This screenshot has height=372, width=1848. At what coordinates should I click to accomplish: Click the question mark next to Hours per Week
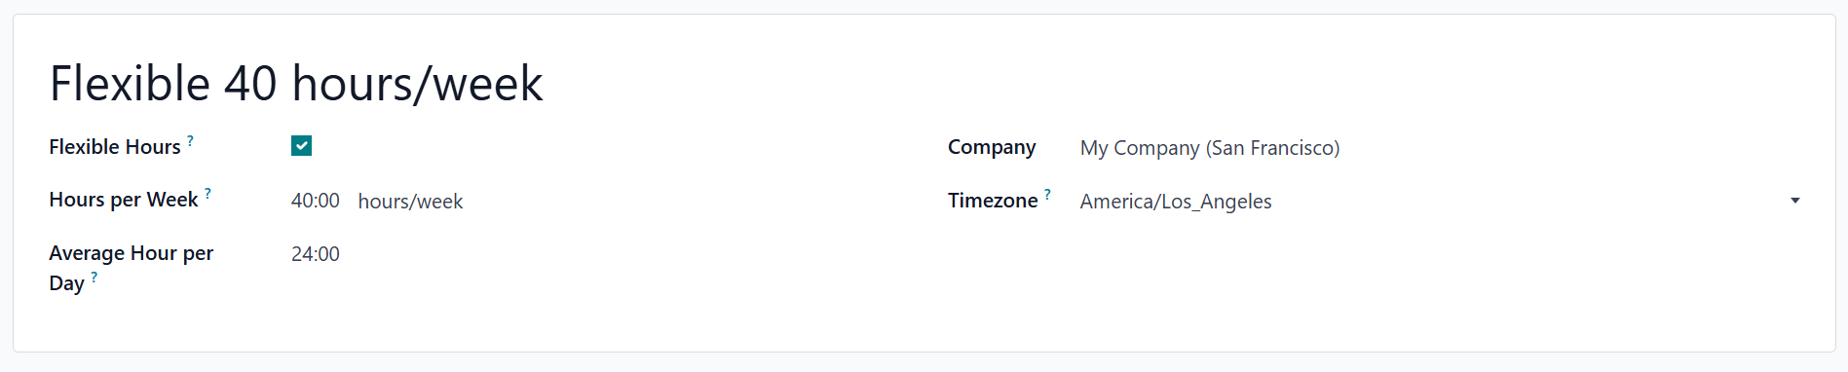[x=207, y=193]
